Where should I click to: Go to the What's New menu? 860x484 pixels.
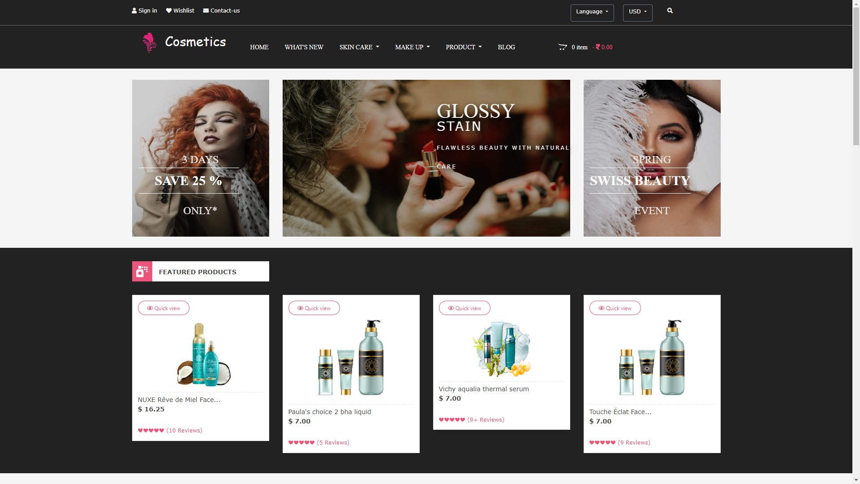pos(304,47)
